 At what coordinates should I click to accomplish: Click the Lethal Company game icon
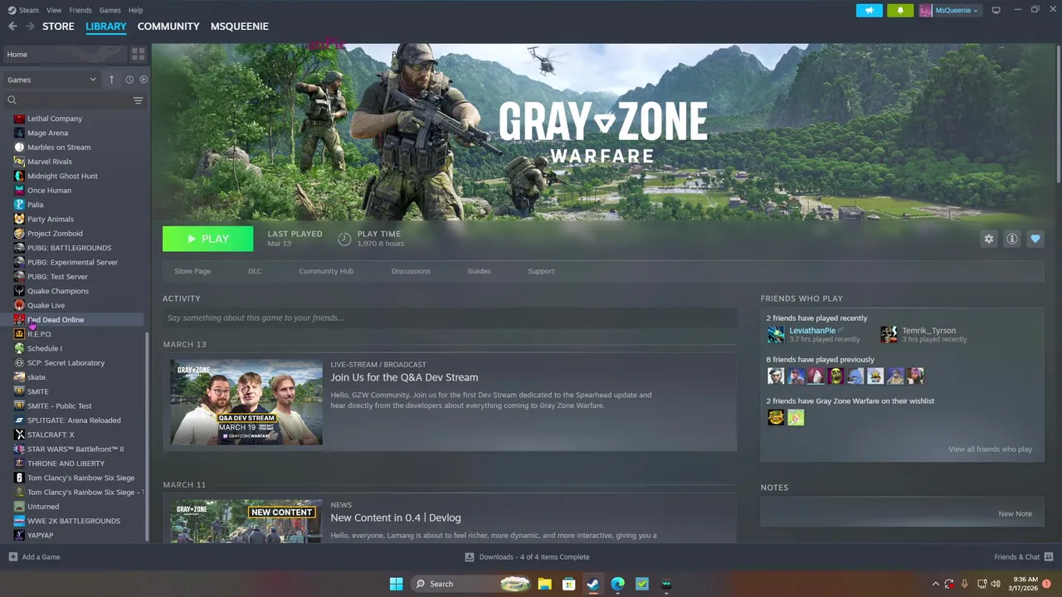[x=19, y=119]
